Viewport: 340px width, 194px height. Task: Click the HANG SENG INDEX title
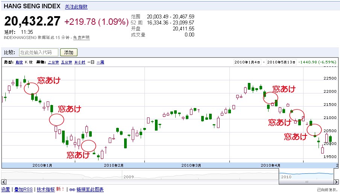32,6
